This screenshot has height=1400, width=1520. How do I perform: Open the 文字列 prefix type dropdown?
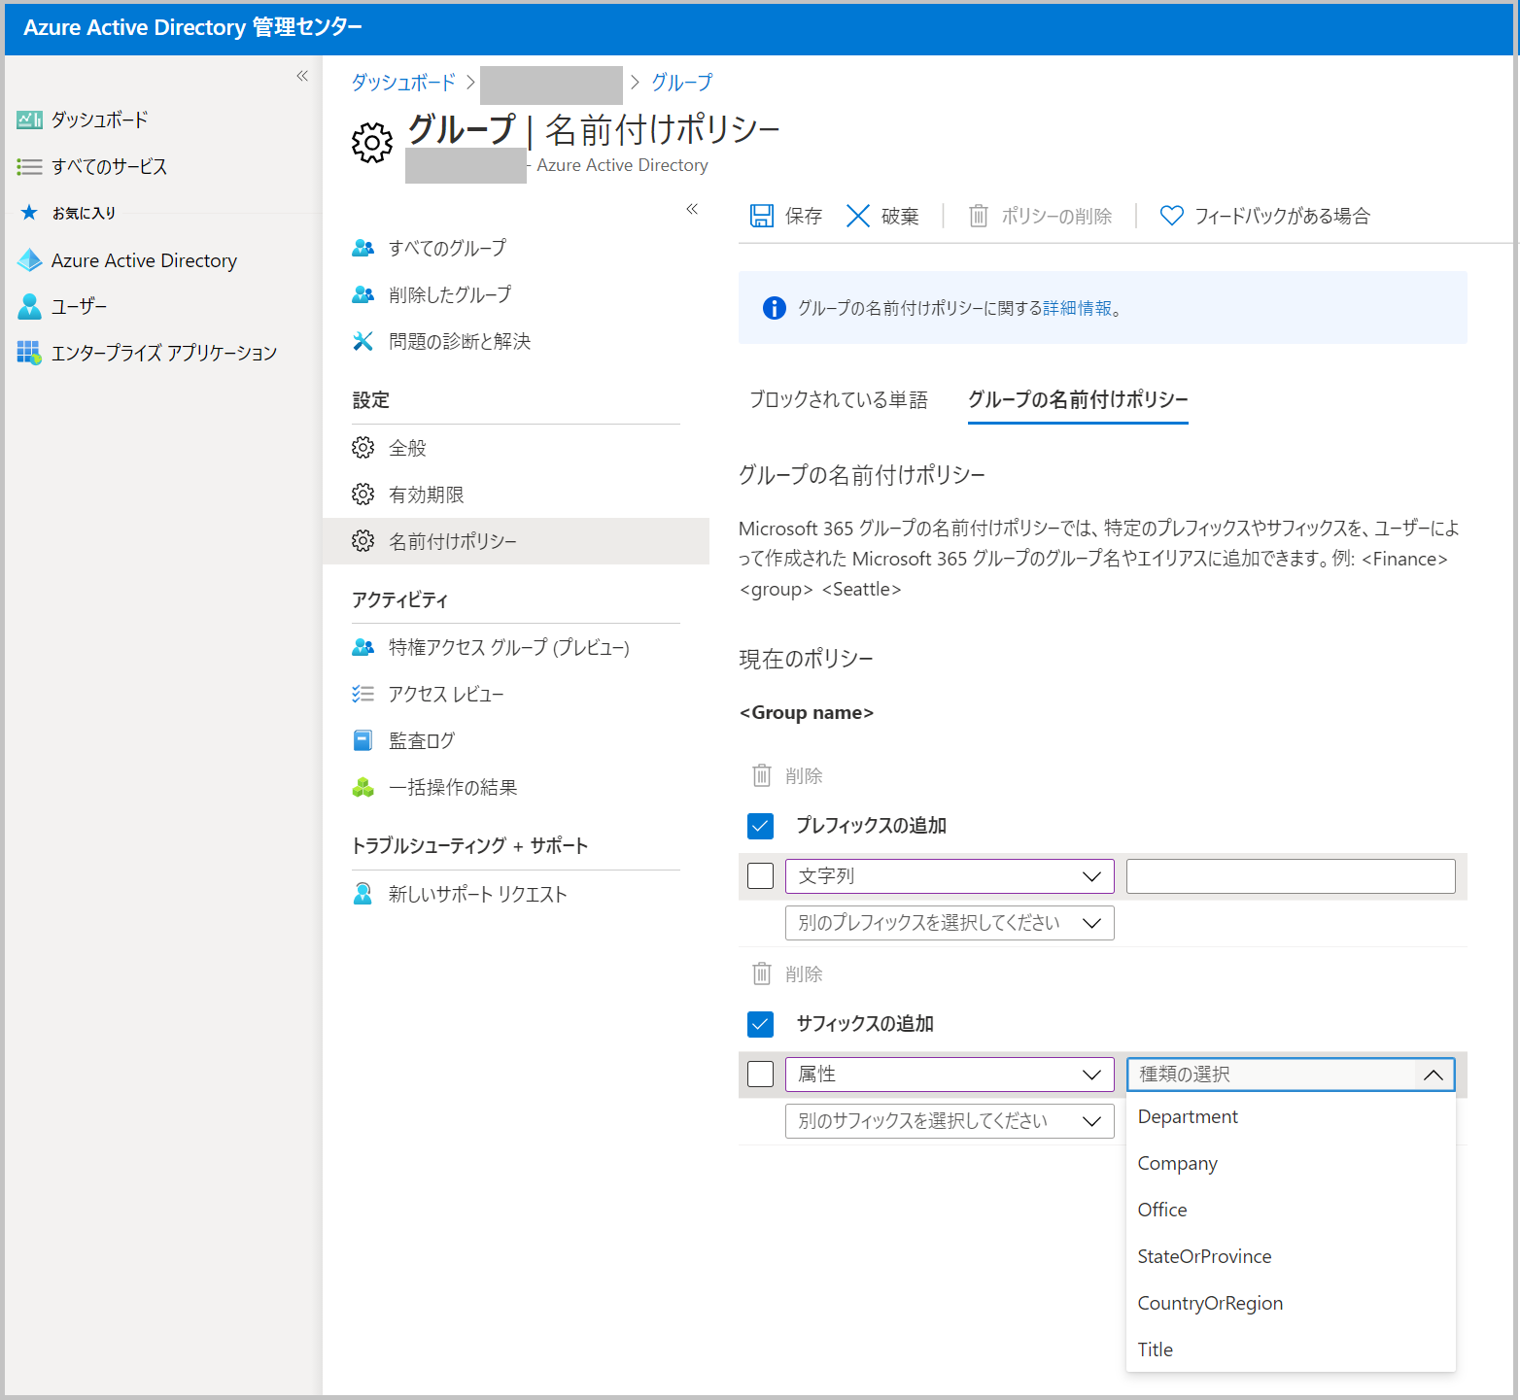coord(950,876)
